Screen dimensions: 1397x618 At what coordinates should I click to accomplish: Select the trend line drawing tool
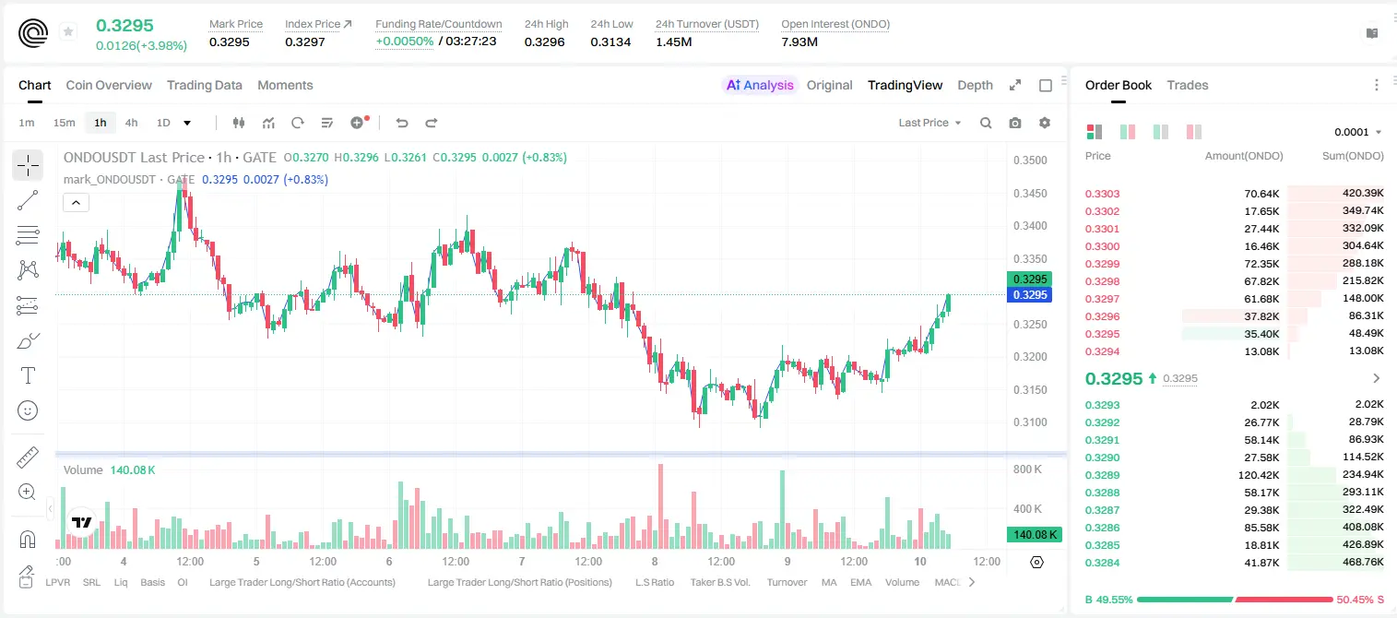[x=28, y=200]
